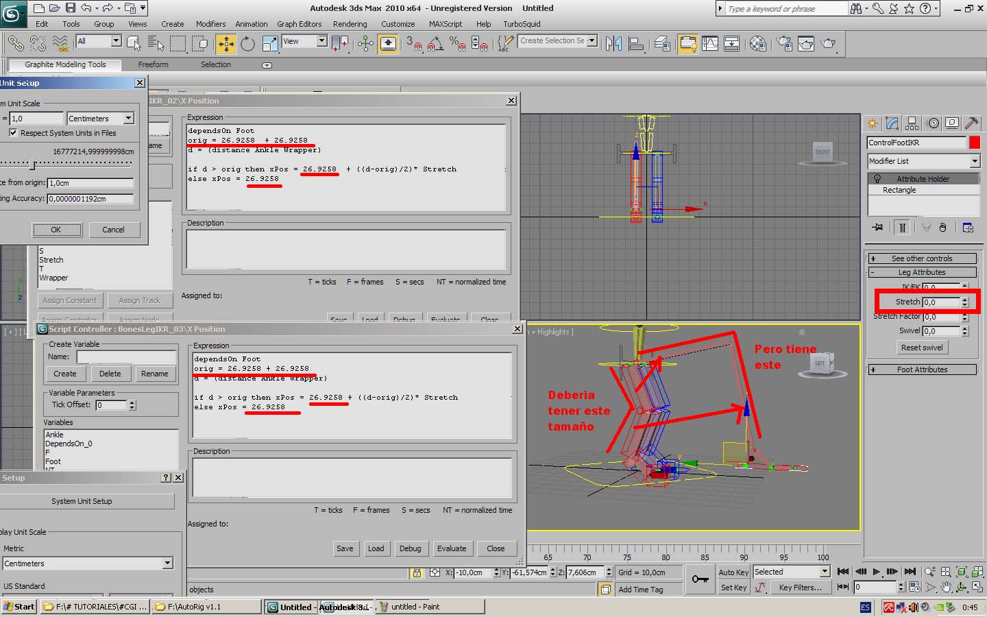Switch to the Utilities hammer panel
The height and width of the screenshot is (617, 987).
tap(971, 123)
